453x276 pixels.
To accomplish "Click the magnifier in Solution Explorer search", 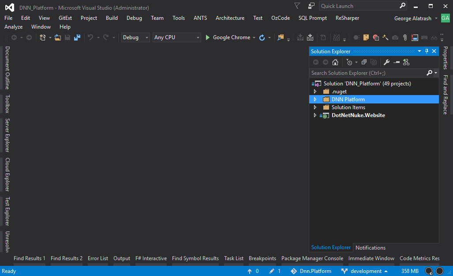I will tap(430, 73).
